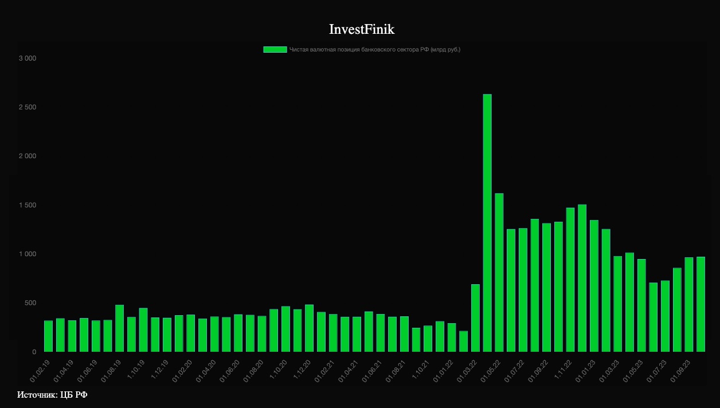Click the bar for 1.11.22

click(x=570, y=280)
